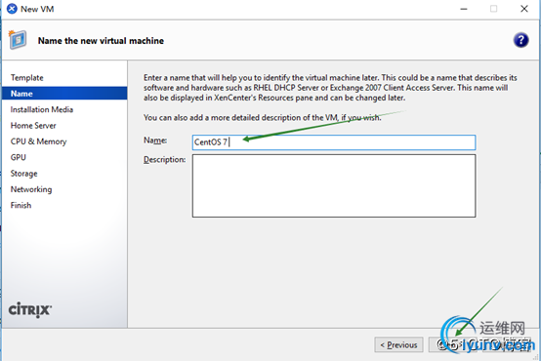Close the New VM dialog
The image size is (541, 361).
(x=524, y=9)
